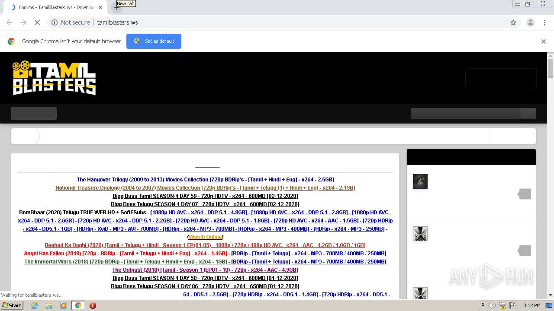Open BomBhaat 1080p HD AVC 4.8GB link
This screenshot has height=311, width=554.
pos(199,213)
